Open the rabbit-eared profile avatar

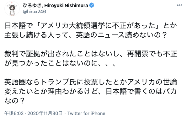(x=12, y=8)
